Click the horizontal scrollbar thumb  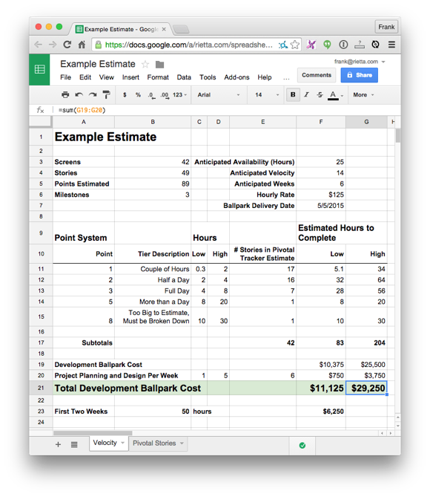pyautogui.click(x=93, y=433)
